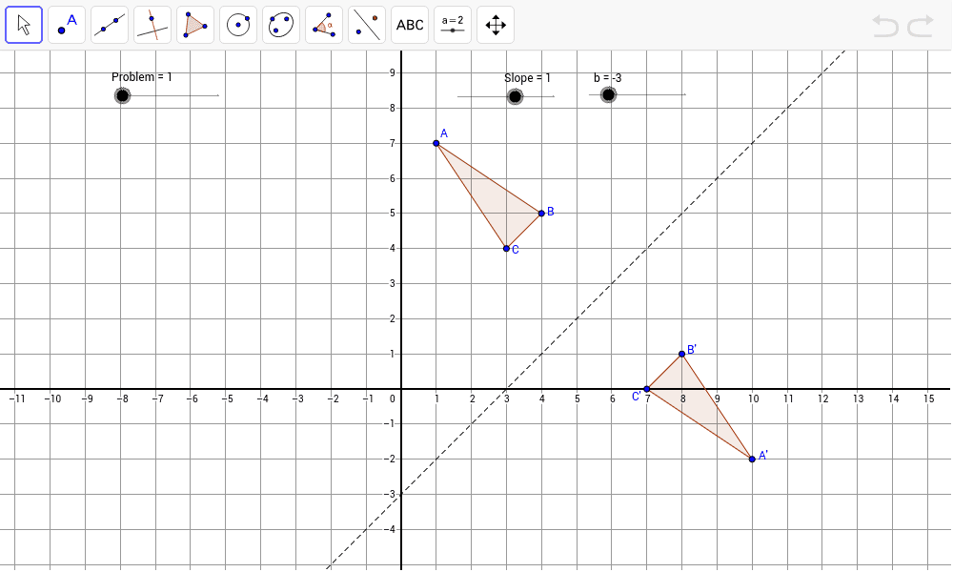Select point C on triangle ABC

click(506, 249)
